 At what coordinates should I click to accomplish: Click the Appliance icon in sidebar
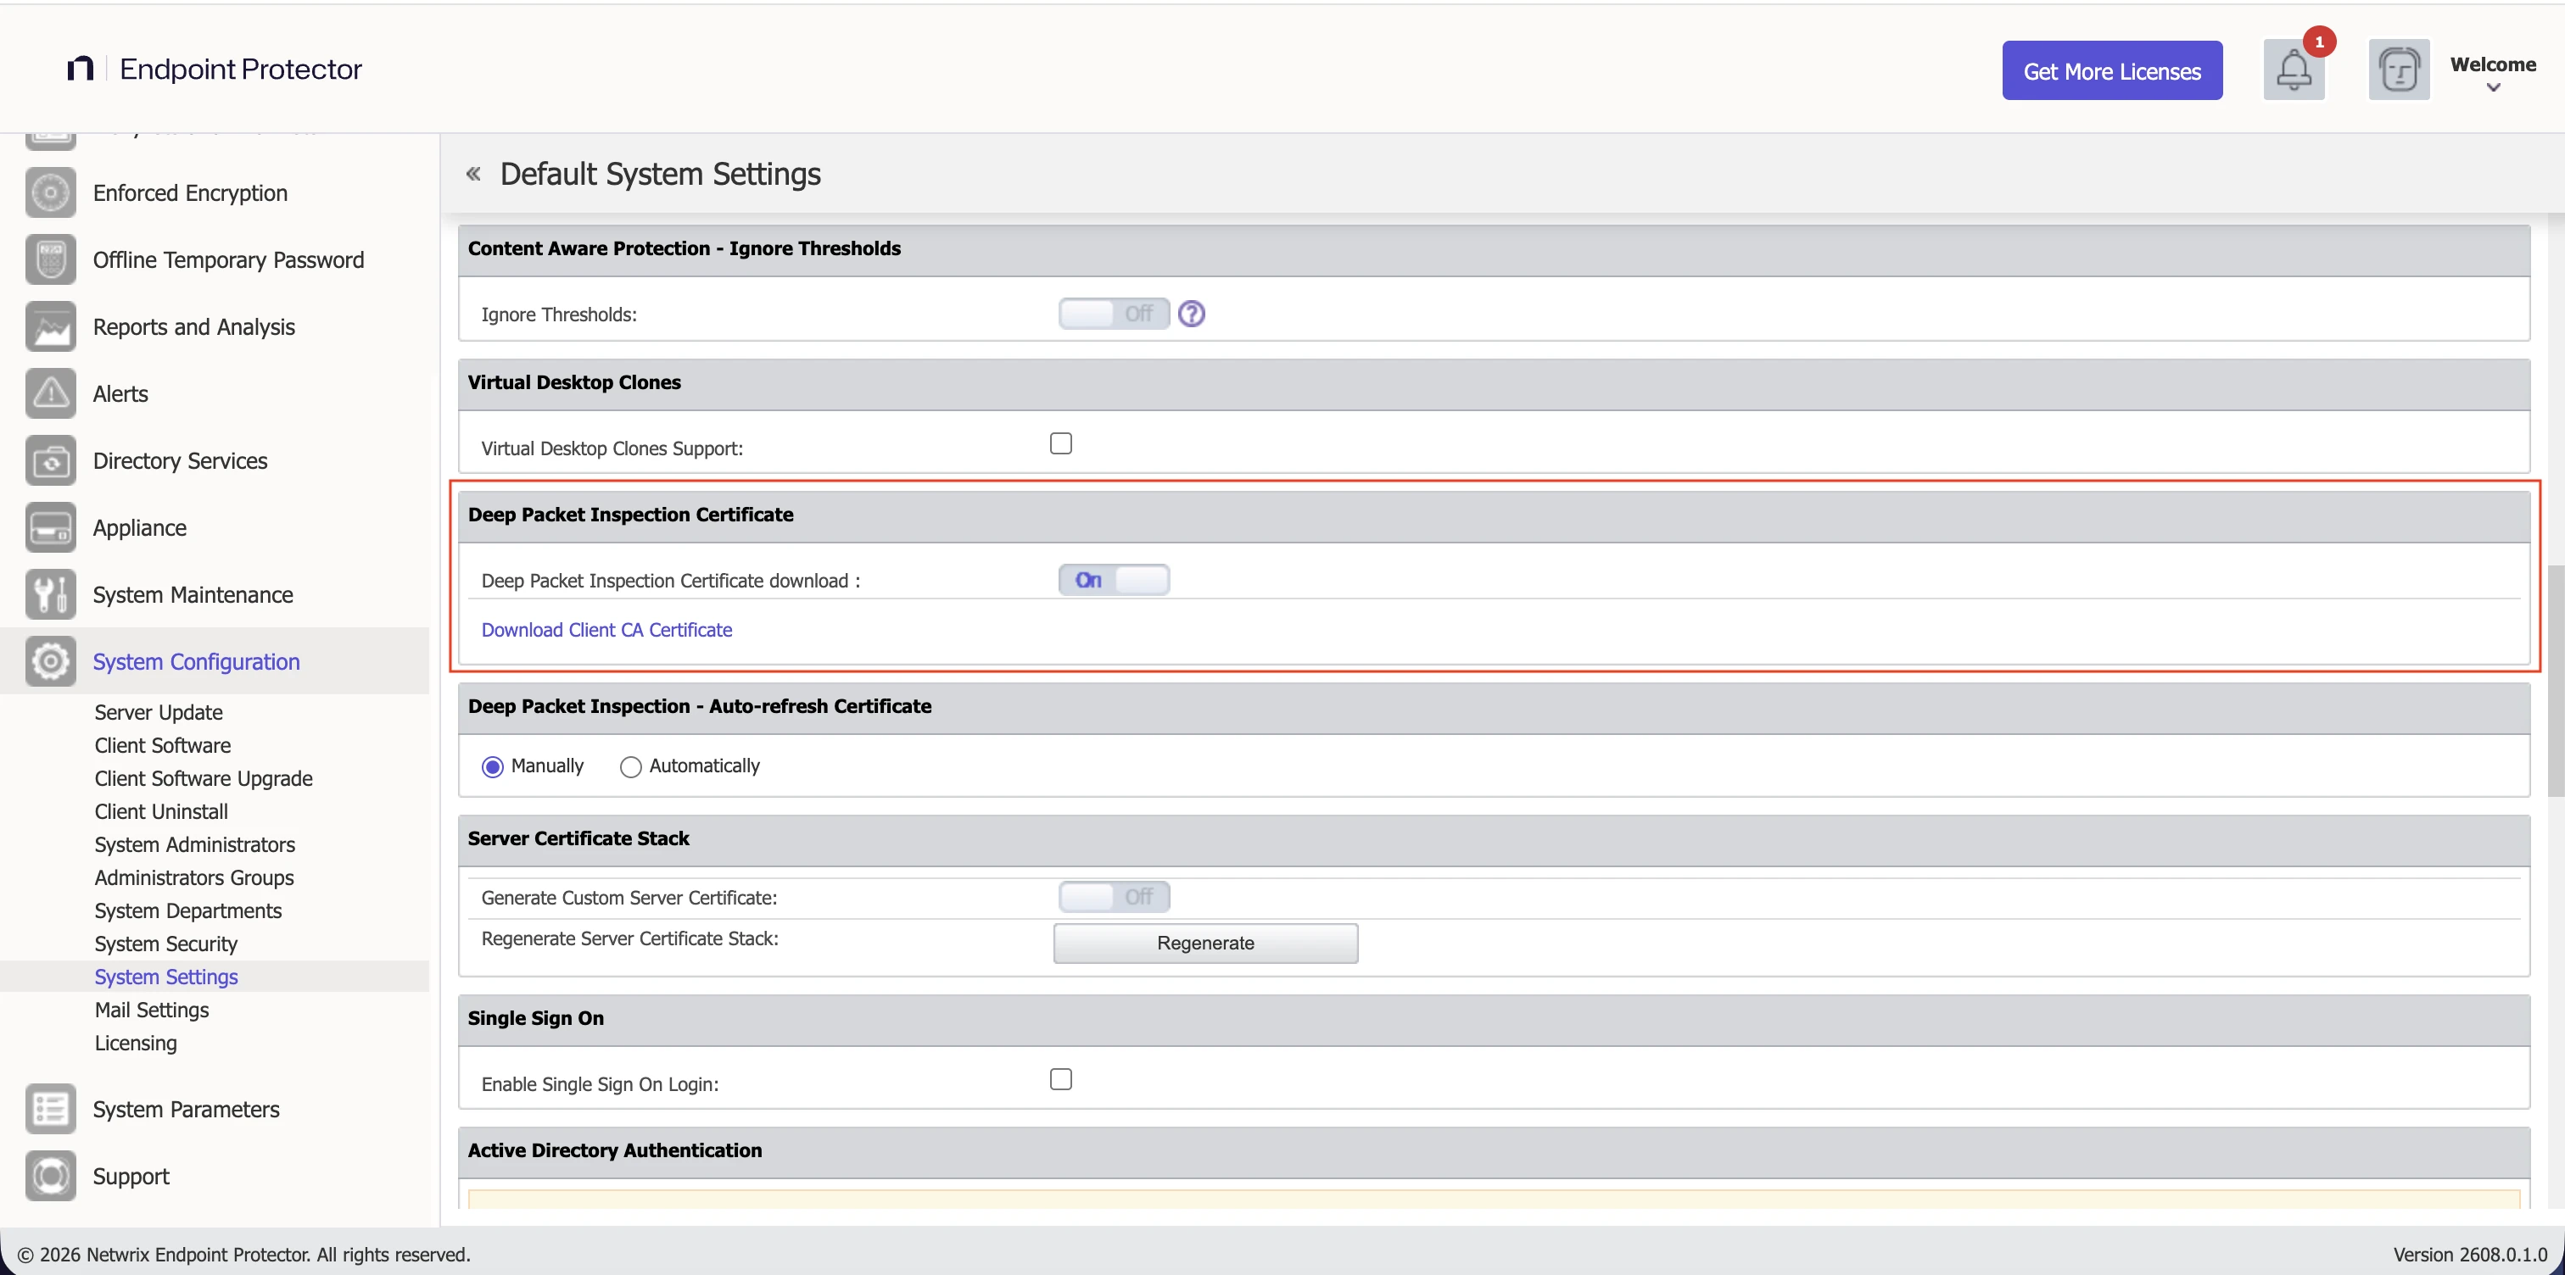[51, 527]
